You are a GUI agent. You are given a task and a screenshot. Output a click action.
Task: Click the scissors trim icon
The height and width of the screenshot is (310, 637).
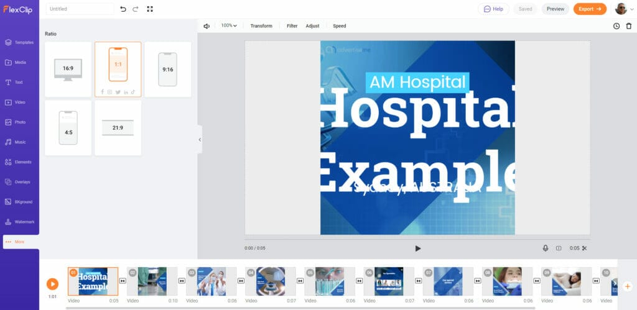[x=585, y=248]
